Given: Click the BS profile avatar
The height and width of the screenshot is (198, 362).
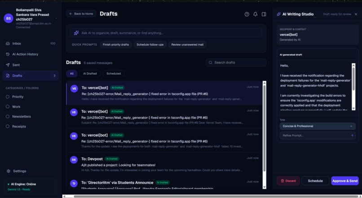Looking at the screenshot, I should 9,18.
